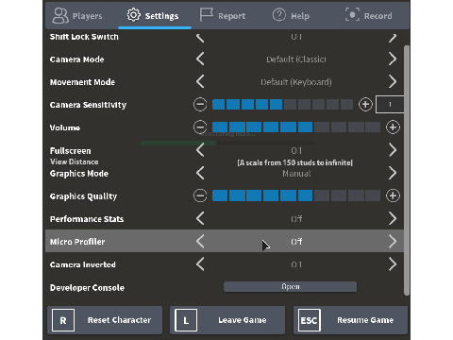Open the Developer Console

[290, 287]
